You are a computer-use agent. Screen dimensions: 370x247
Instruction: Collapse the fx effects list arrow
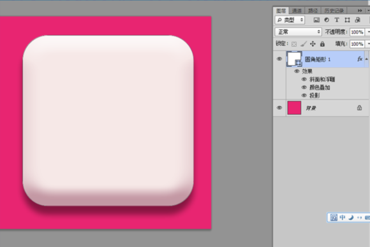click(x=366, y=59)
